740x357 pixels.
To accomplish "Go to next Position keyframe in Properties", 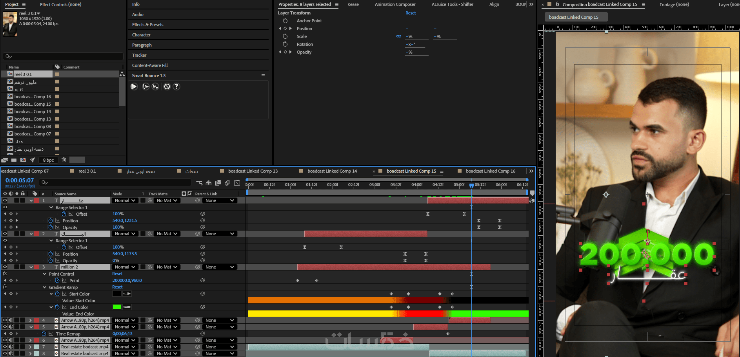I will (x=291, y=29).
